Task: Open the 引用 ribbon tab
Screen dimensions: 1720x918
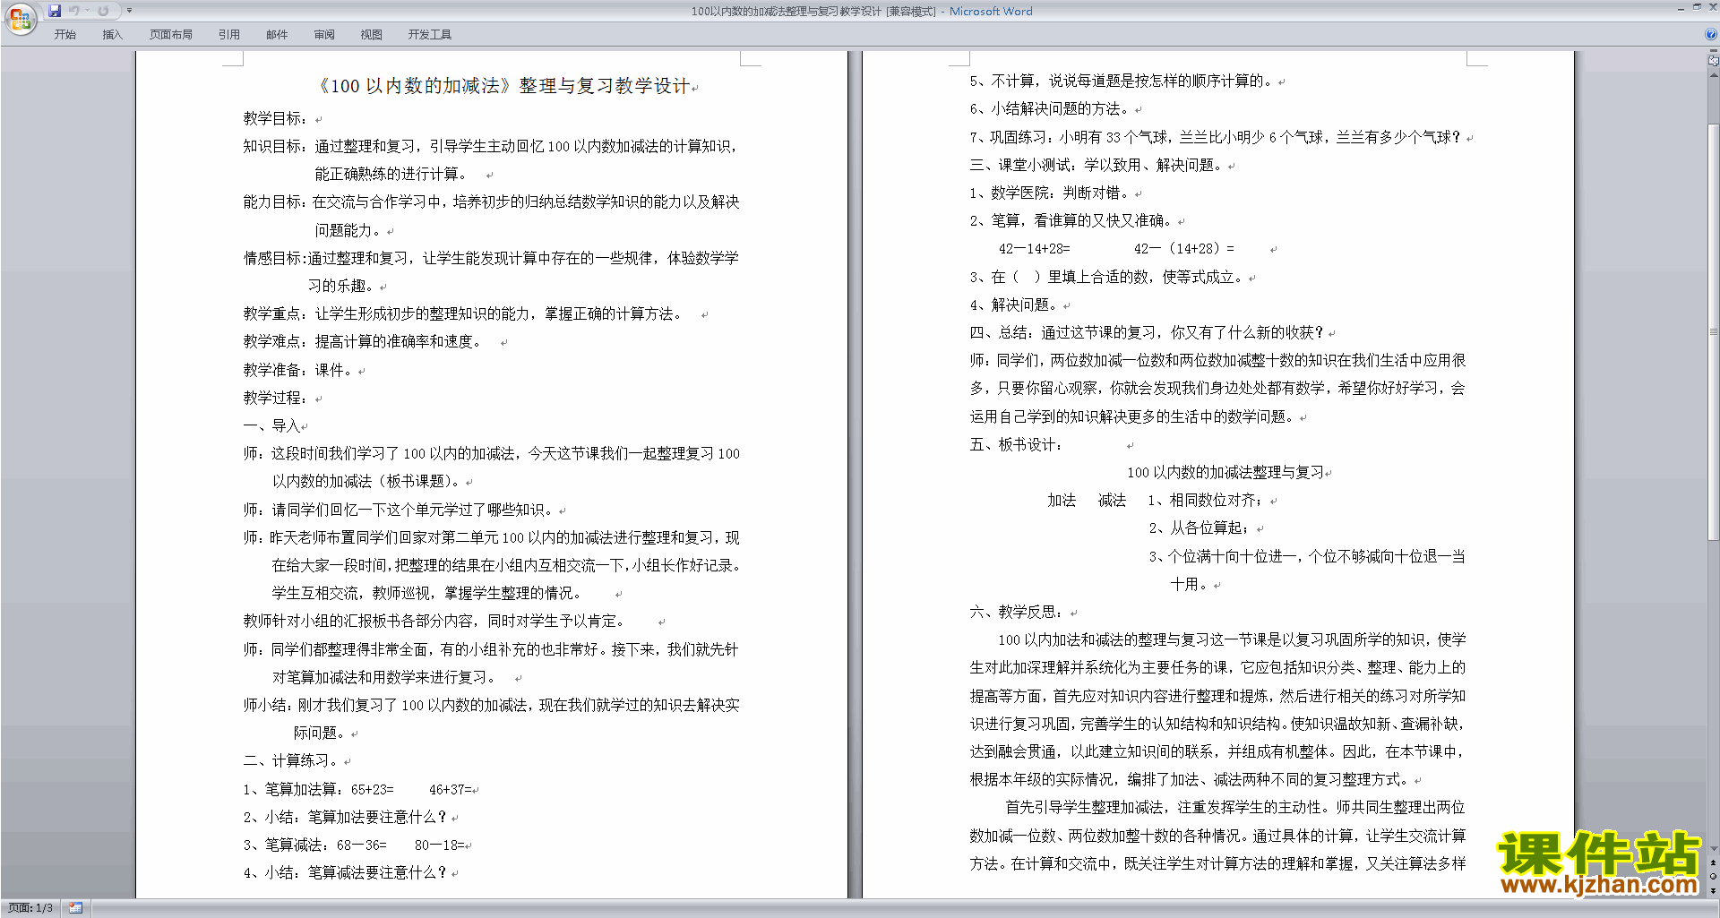Action: [229, 35]
